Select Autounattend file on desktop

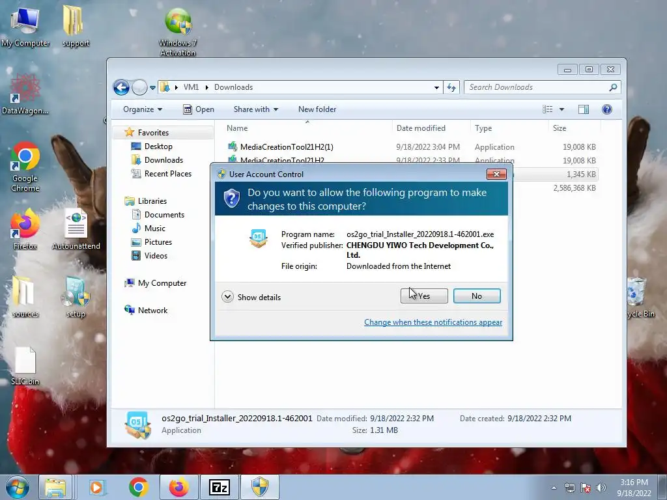[76, 229]
